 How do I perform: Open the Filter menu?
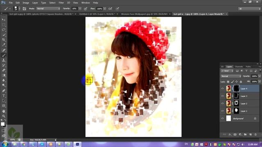pyautogui.click(x=61, y=3)
